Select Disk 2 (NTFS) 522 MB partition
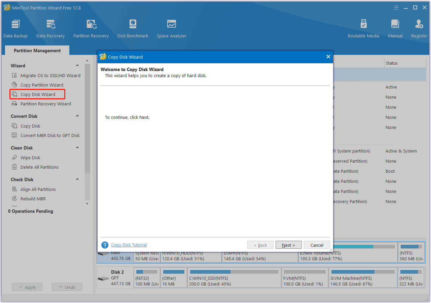 411,278
